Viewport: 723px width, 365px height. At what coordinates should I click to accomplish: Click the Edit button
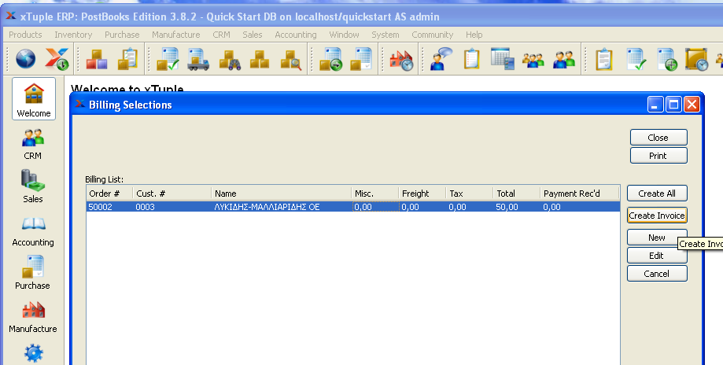coord(657,256)
